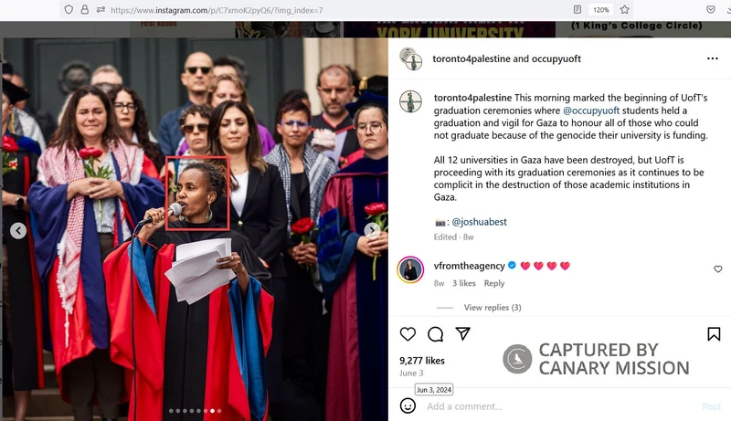Screen dimensions: 731x421
Task: Click the 120% zoom level indicator
Action: pos(601,10)
